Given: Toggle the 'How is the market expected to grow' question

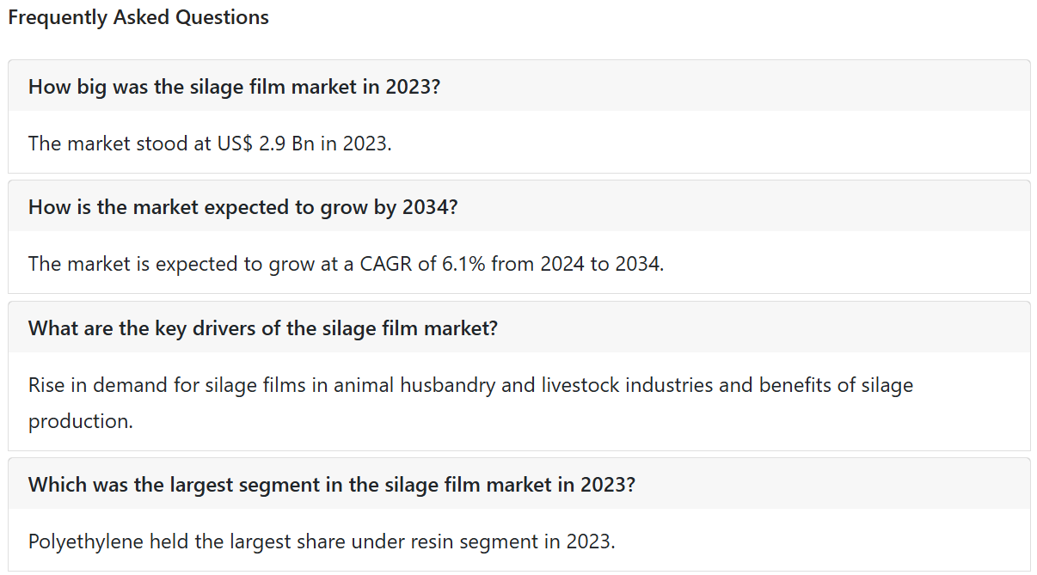Looking at the screenshot, I should tap(518, 206).
